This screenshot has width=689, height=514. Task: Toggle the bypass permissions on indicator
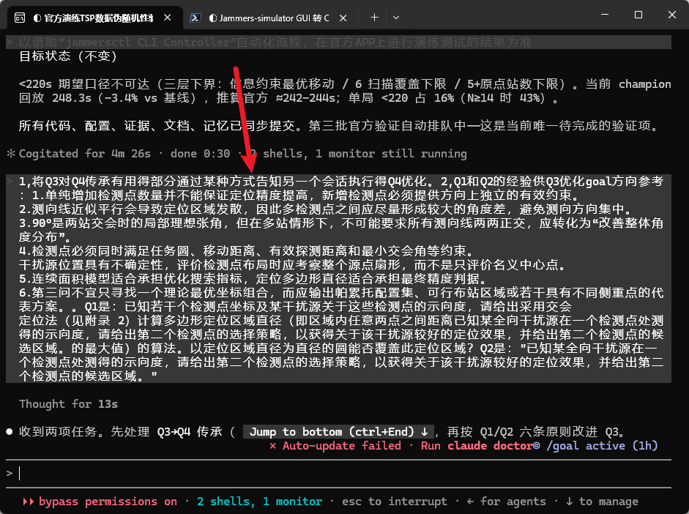100,502
